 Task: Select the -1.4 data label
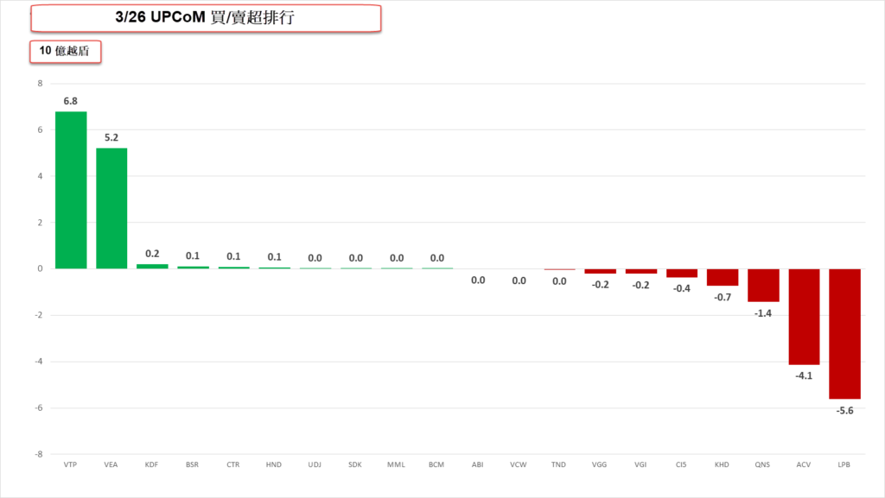pyautogui.click(x=763, y=313)
